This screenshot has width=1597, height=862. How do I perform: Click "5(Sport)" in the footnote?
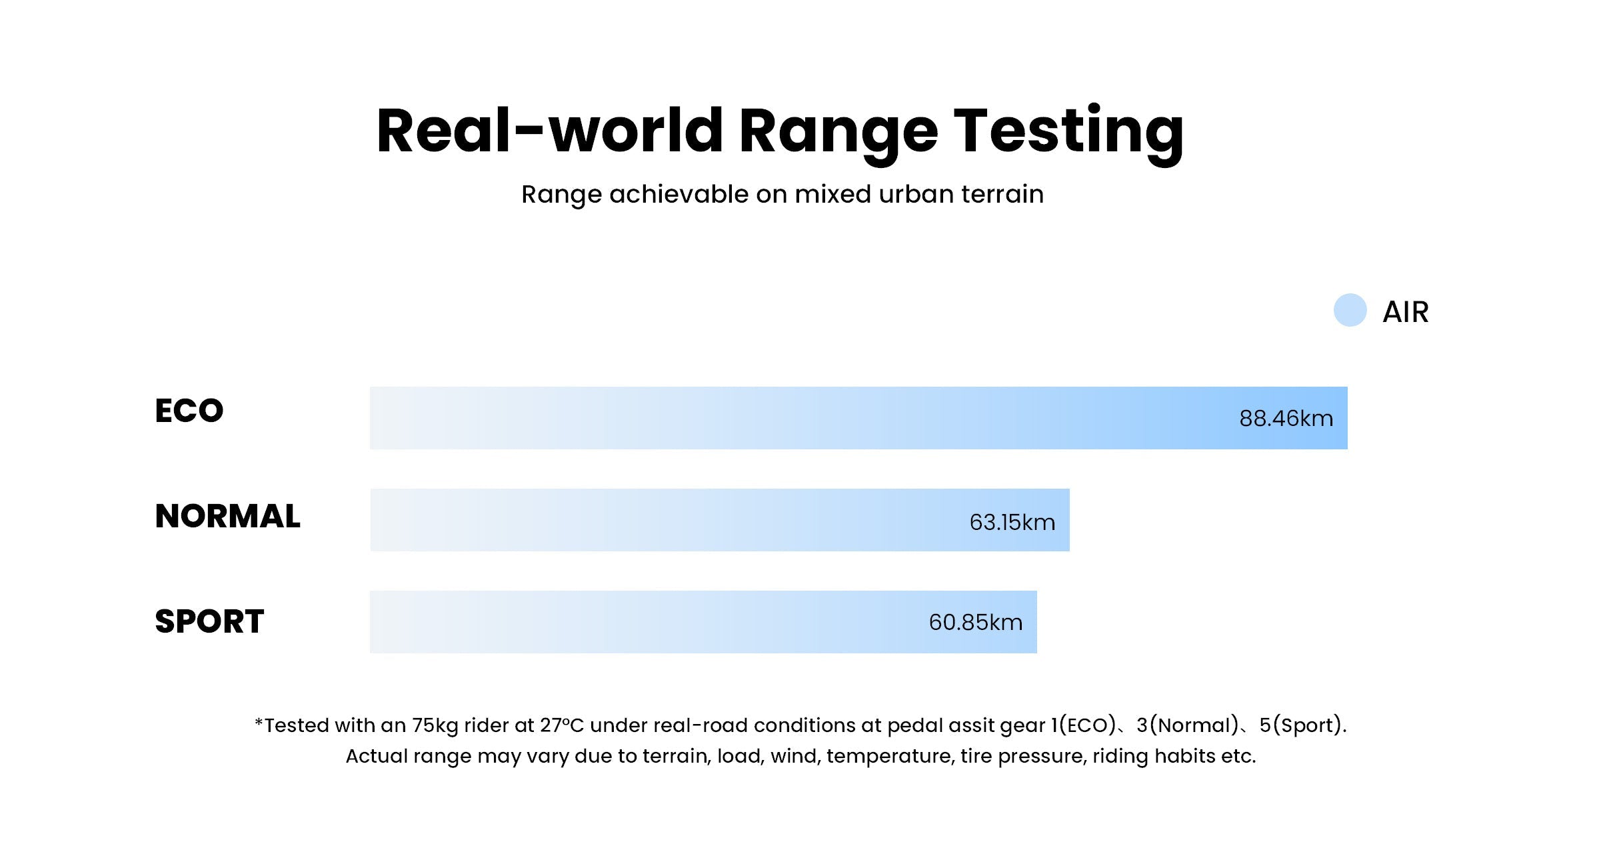coord(1300,725)
